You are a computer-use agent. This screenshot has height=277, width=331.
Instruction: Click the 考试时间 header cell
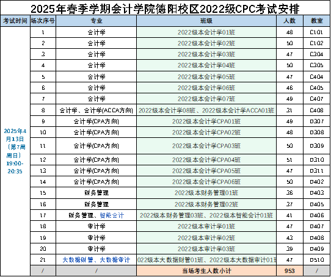[x=15, y=21]
